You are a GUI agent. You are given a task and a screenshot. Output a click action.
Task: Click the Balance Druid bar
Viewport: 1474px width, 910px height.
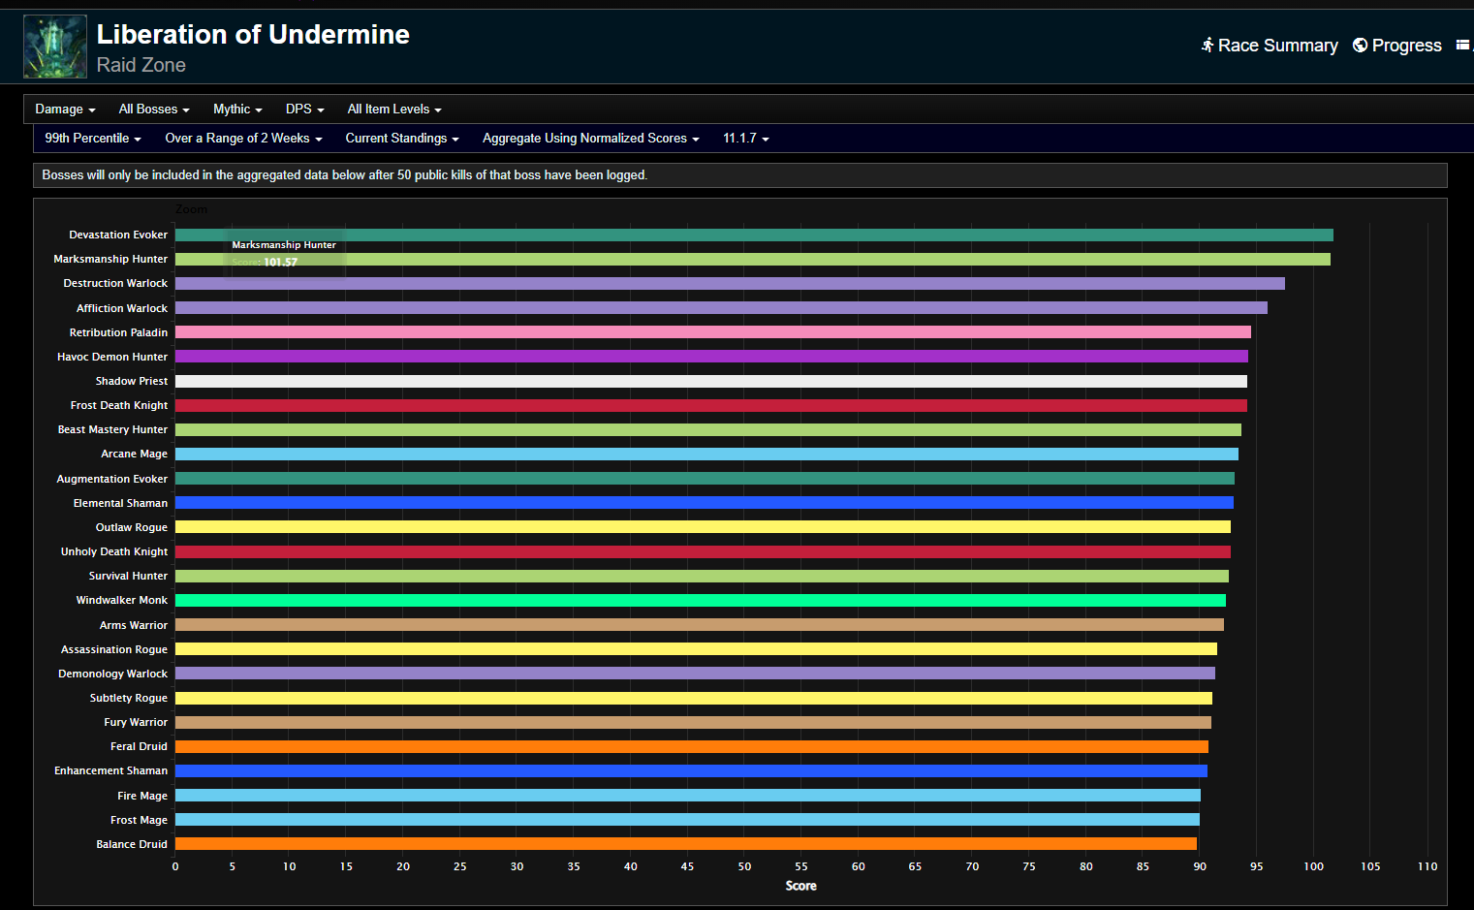pos(686,844)
